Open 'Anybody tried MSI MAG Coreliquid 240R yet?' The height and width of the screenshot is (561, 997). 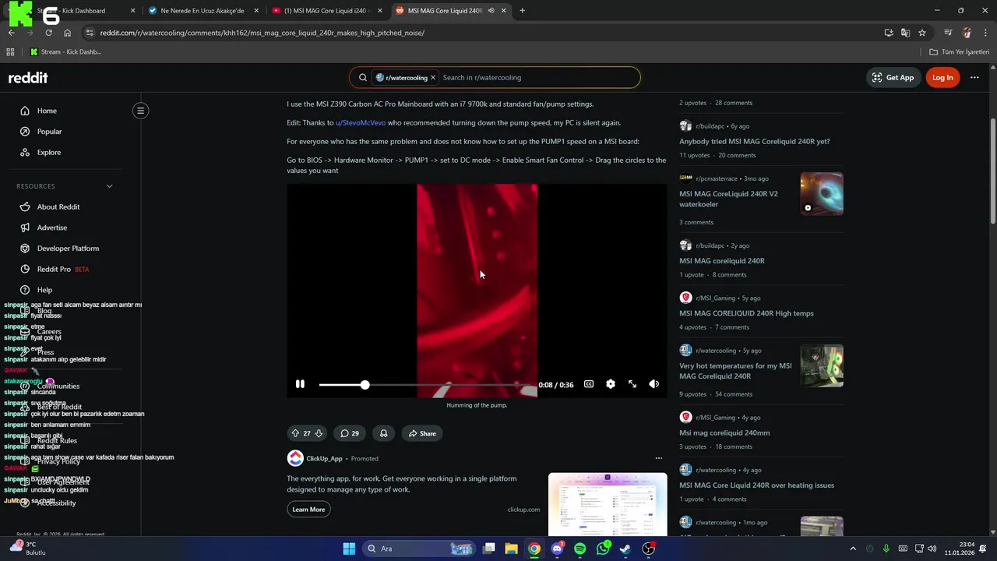click(754, 142)
